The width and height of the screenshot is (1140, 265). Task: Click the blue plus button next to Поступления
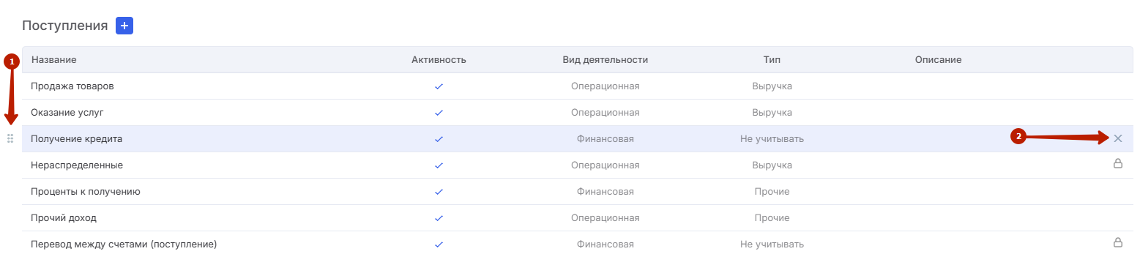[x=124, y=26]
